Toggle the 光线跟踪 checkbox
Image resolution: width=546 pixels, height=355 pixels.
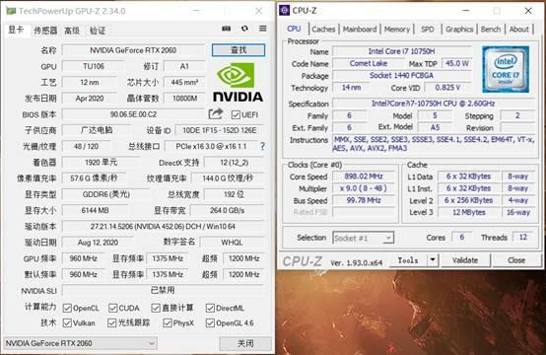[x=111, y=322]
